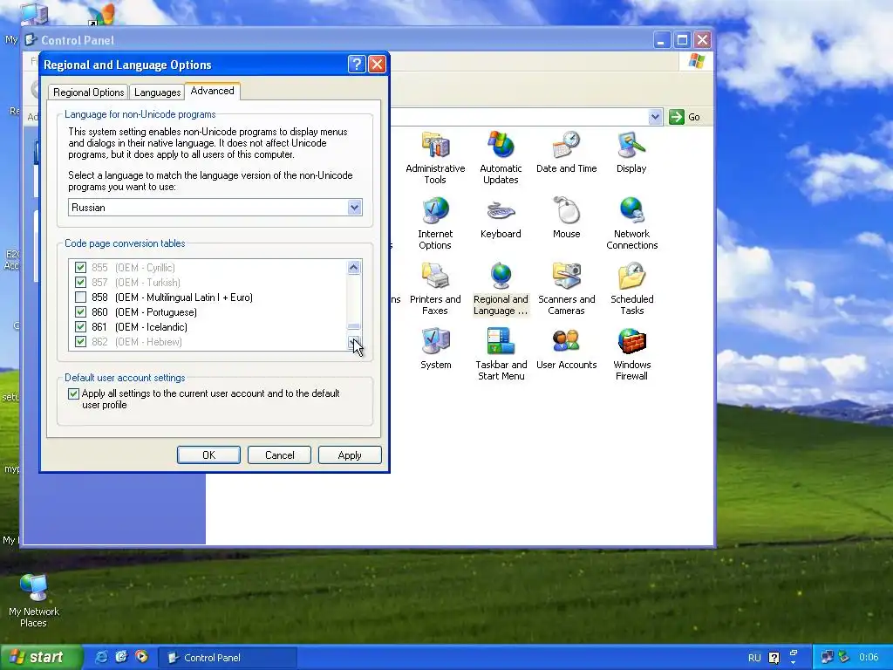Open Date and Time icon
893x670 pixels.
566,145
